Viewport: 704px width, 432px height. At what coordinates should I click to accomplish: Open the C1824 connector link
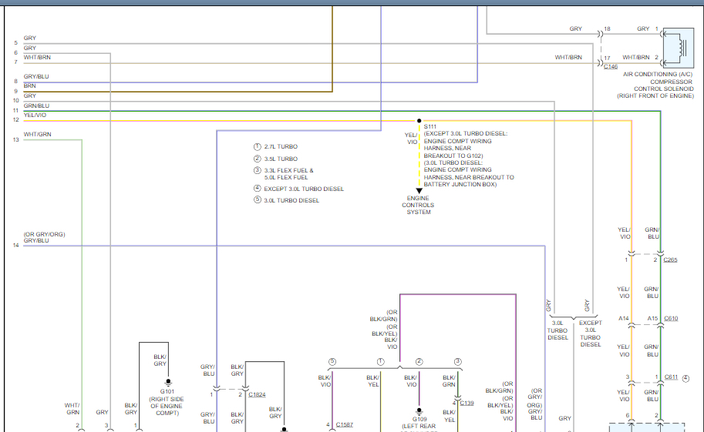pos(257,394)
